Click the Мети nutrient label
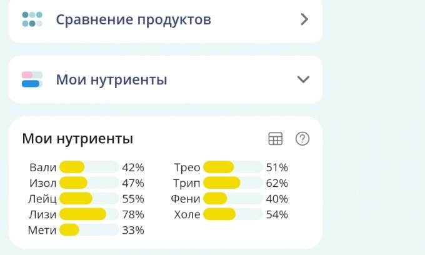This screenshot has width=425, height=255. [42, 230]
